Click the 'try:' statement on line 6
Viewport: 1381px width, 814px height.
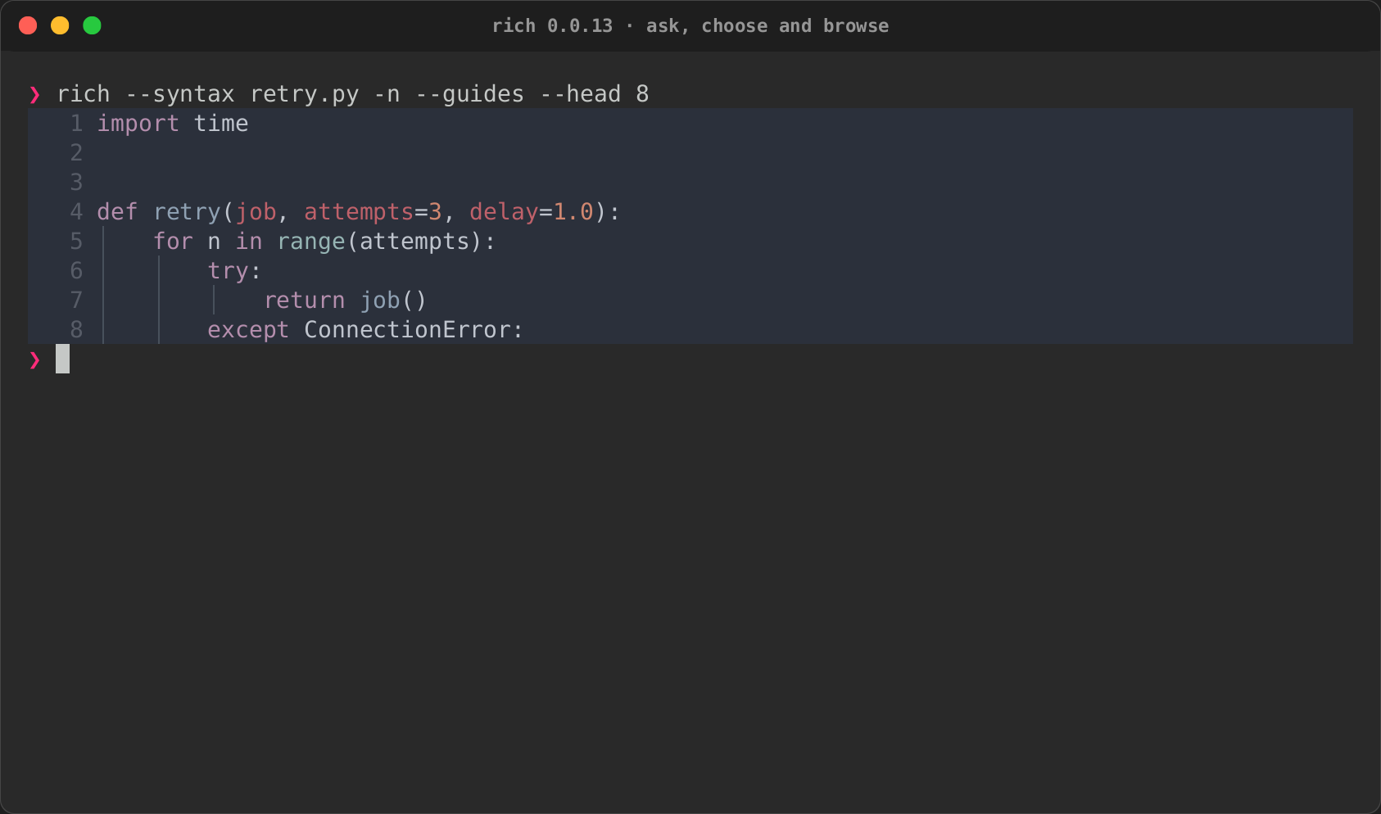click(235, 271)
